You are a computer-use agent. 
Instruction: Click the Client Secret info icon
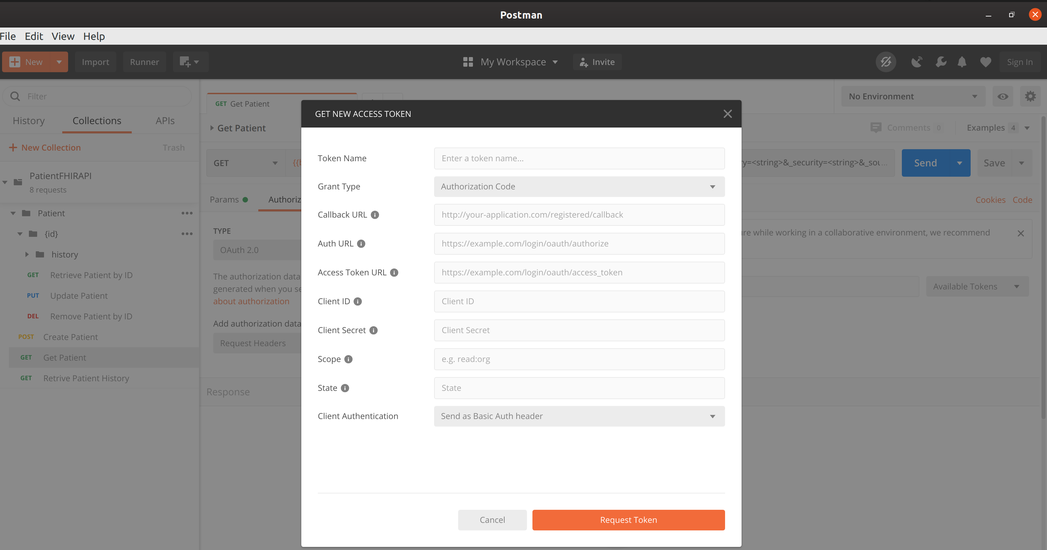(374, 330)
